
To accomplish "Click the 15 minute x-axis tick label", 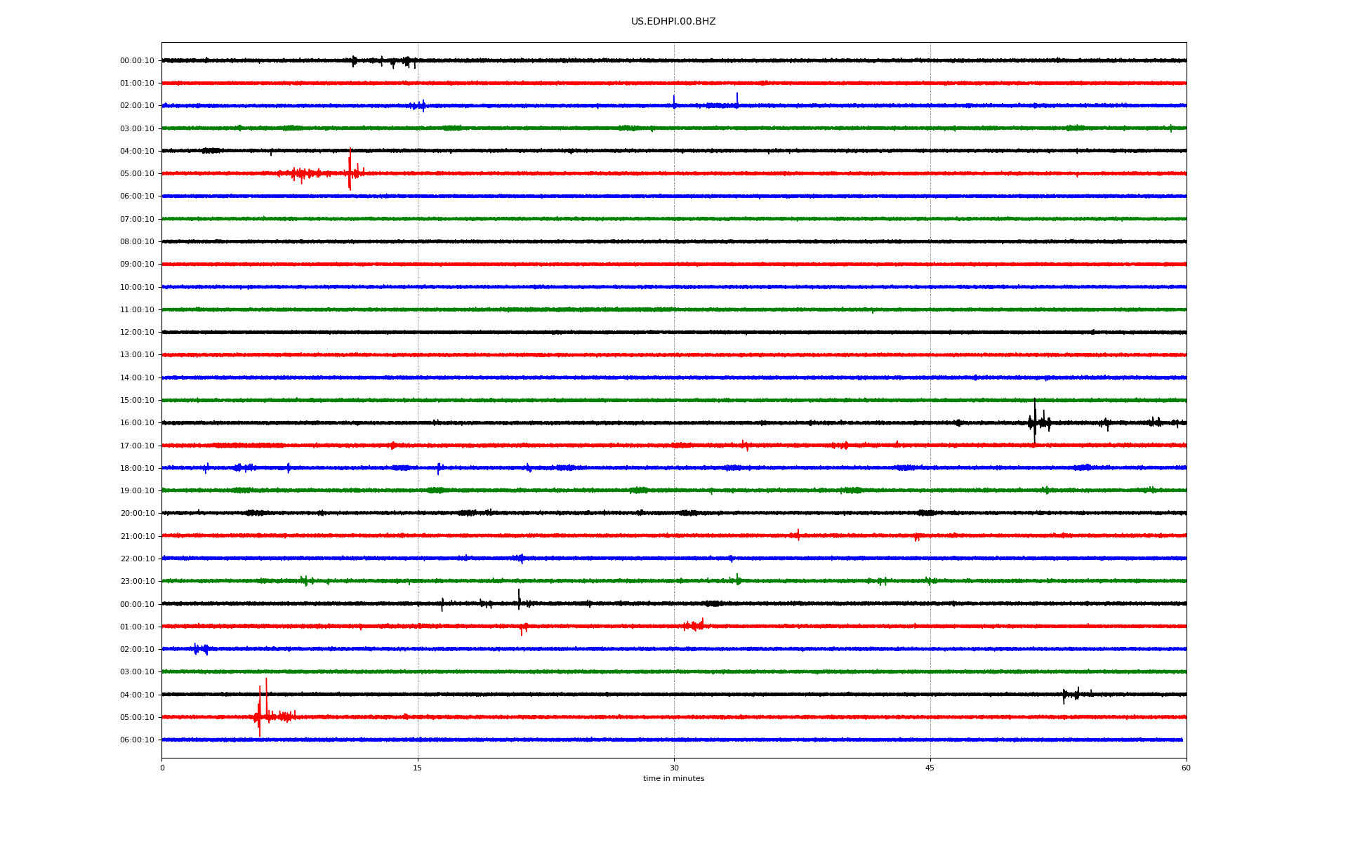I will 418,768.
